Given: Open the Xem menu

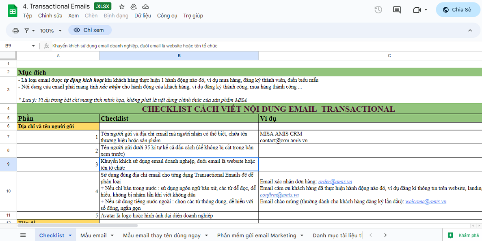Looking at the screenshot, I should point(73,16).
